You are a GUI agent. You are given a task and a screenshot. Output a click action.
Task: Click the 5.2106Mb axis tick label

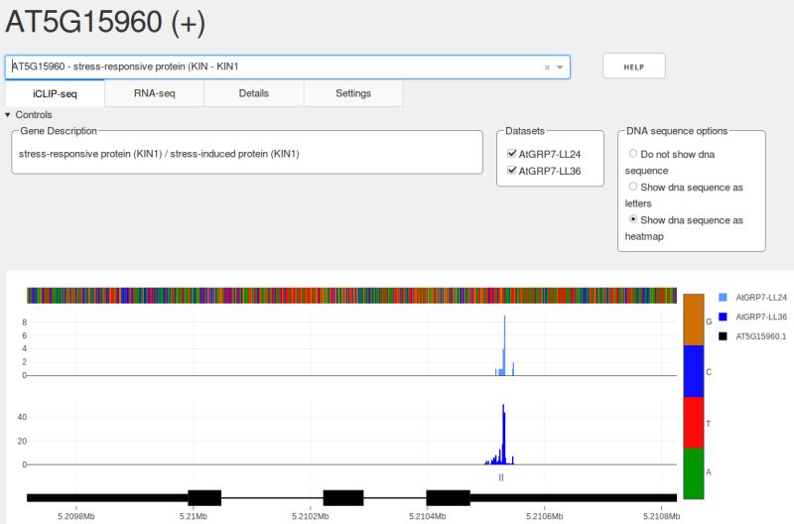point(544,516)
